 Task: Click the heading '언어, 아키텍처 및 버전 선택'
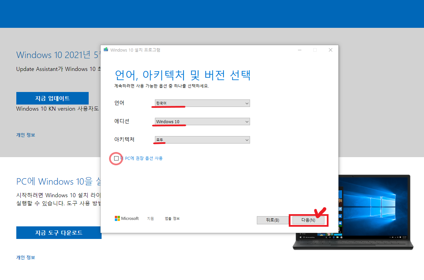(x=183, y=75)
